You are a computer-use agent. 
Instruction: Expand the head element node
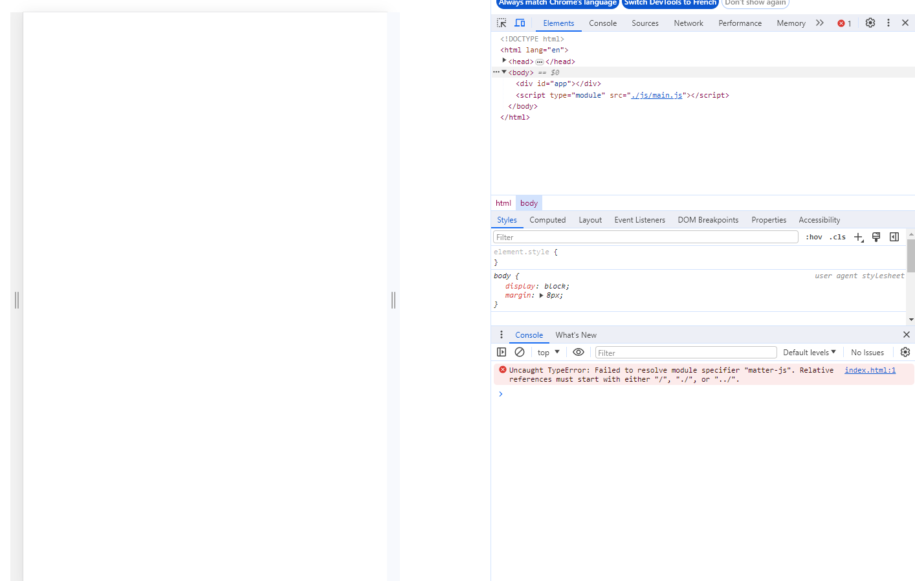(504, 60)
